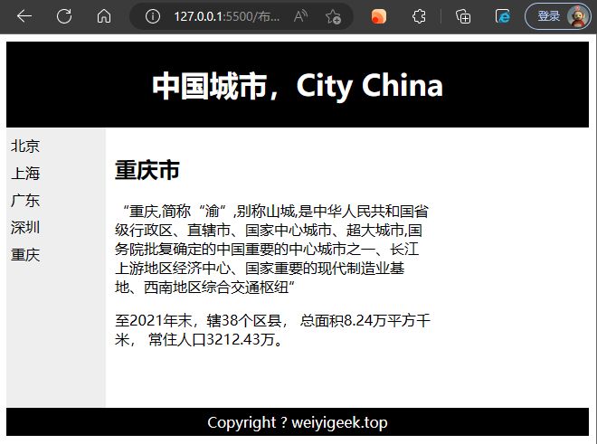Go to the browser home page icon
Image resolution: width=597 pixels, height=444 pixels.
104,16
